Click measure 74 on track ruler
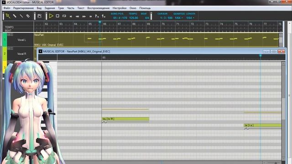Screen dimensions: 292x164 (221, 24)
